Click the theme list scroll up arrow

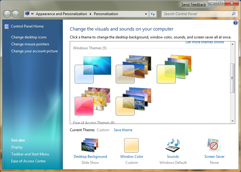tap(233, 44)
